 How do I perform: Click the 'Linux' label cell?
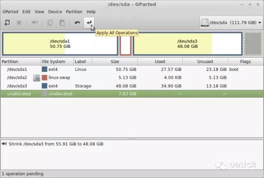pos(81,69)
